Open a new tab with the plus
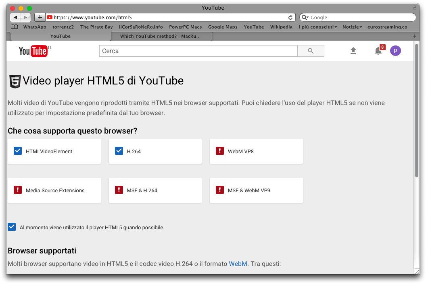 coord(414,36)
